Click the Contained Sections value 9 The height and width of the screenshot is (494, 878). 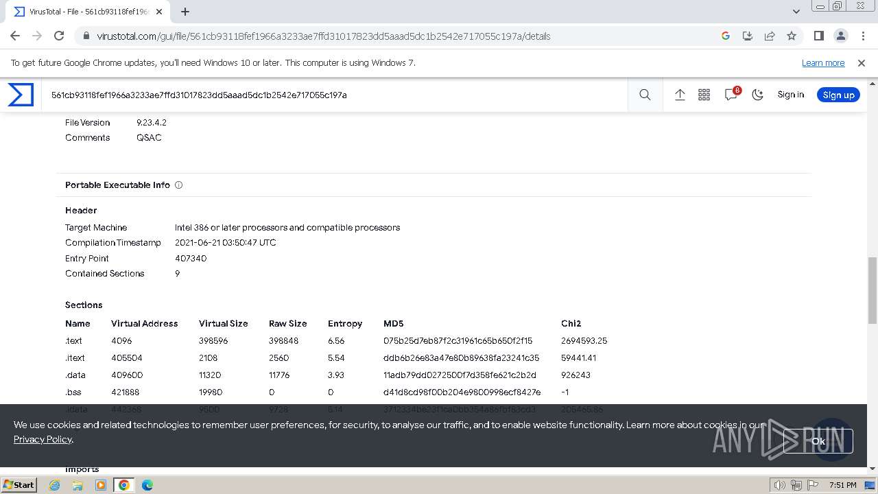click(x=177, y=274)
